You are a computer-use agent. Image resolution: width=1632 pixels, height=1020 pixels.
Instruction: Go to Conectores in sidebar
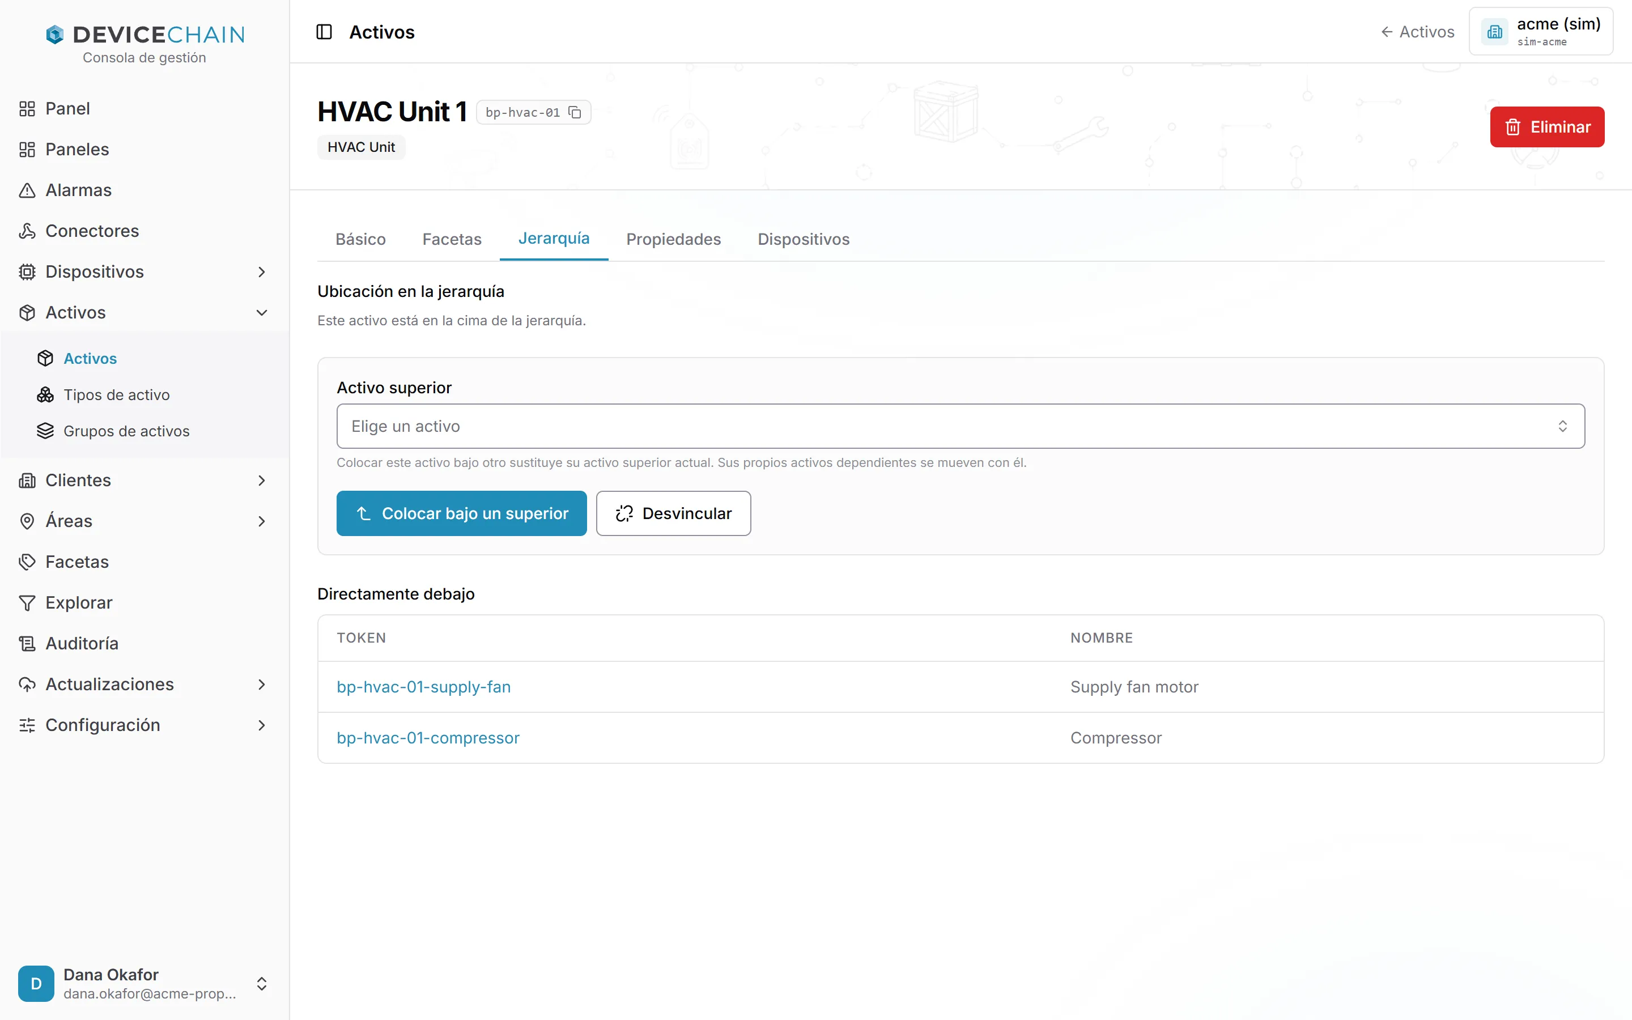(92, 231)
